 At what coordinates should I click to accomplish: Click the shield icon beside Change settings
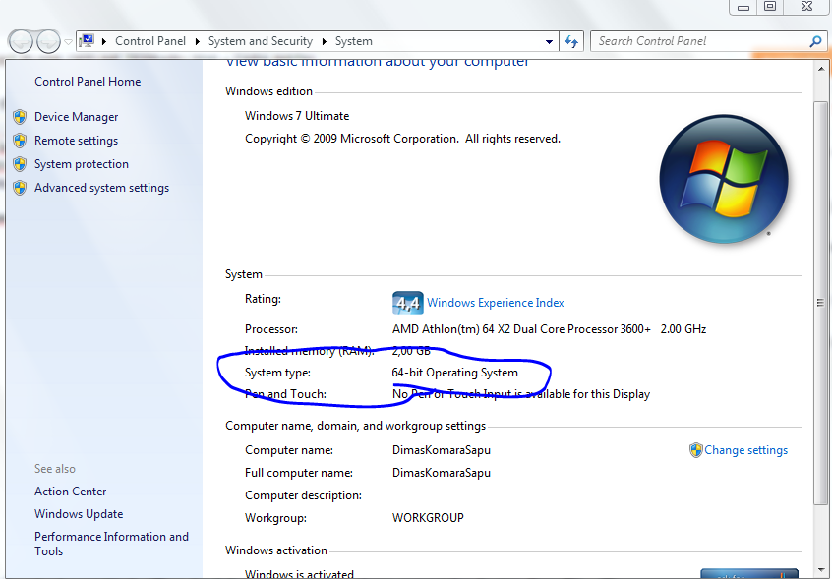tap(695, 450)
